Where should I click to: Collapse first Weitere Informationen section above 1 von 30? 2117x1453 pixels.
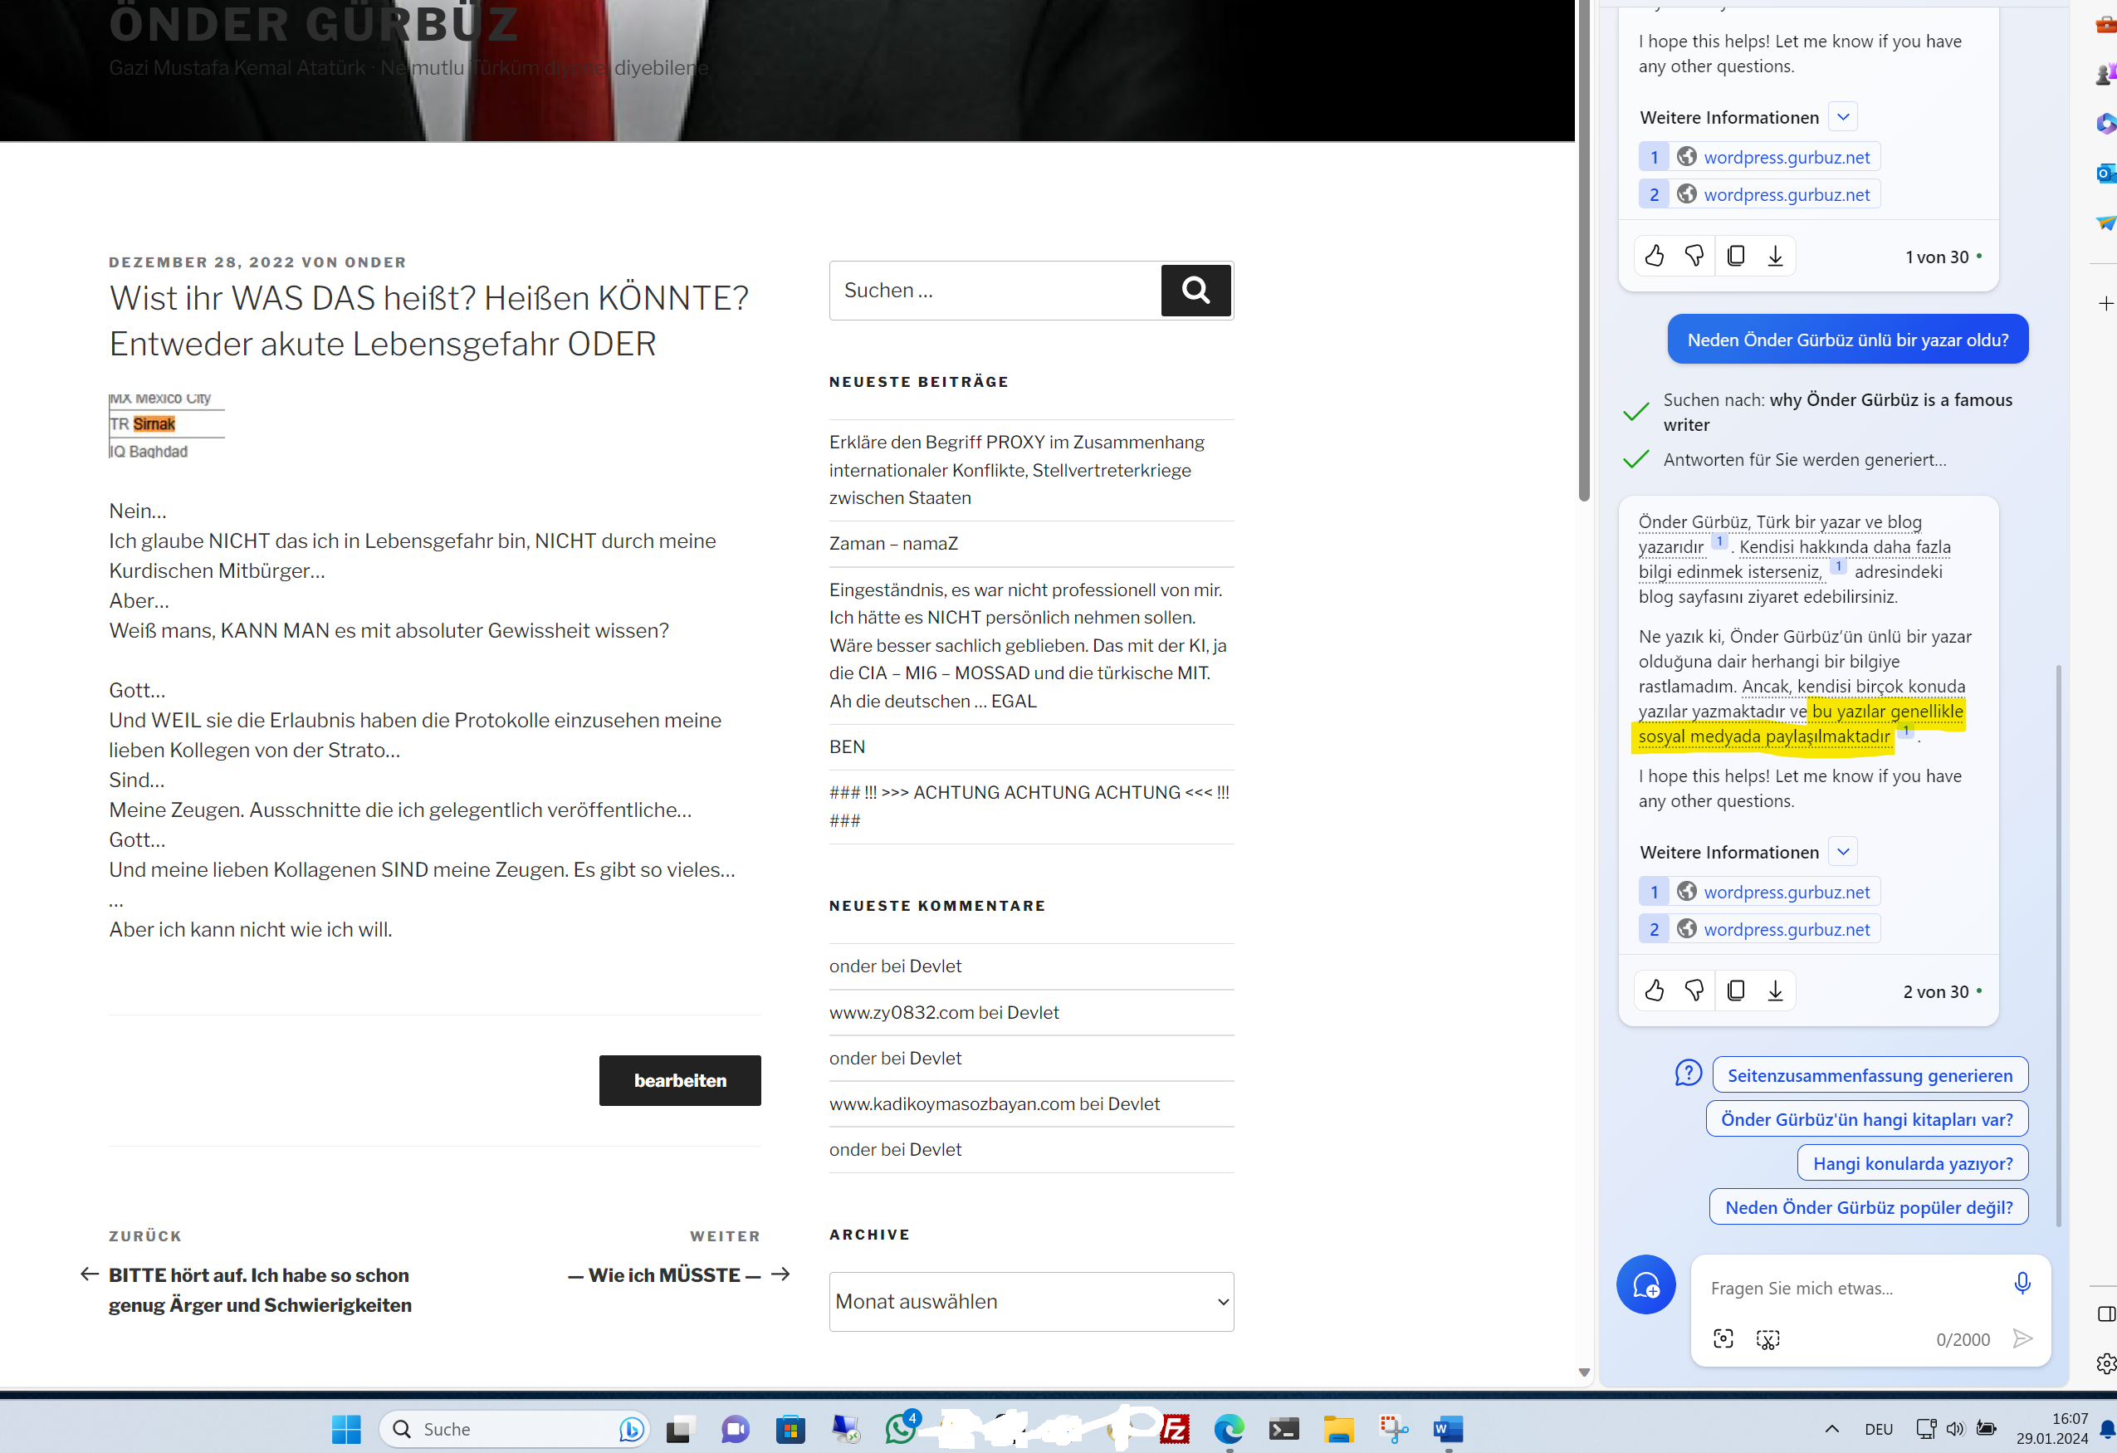(x=1843, y=118)
